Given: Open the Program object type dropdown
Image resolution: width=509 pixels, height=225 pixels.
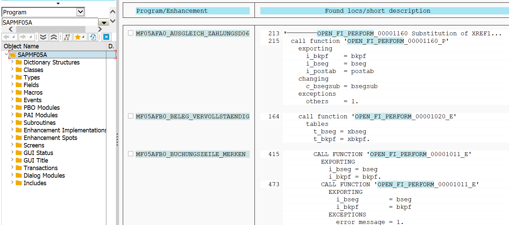Looking at the screenshot, I should [80, 12].
